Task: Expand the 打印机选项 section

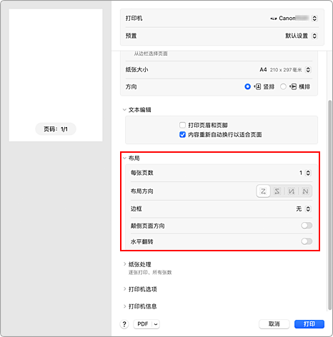Action: pyautogui.click(x=124, y=289)
